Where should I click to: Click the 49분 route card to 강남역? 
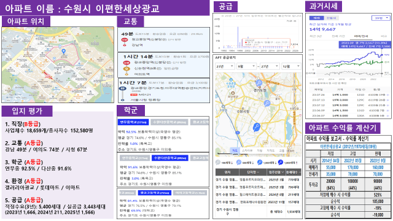164,39
